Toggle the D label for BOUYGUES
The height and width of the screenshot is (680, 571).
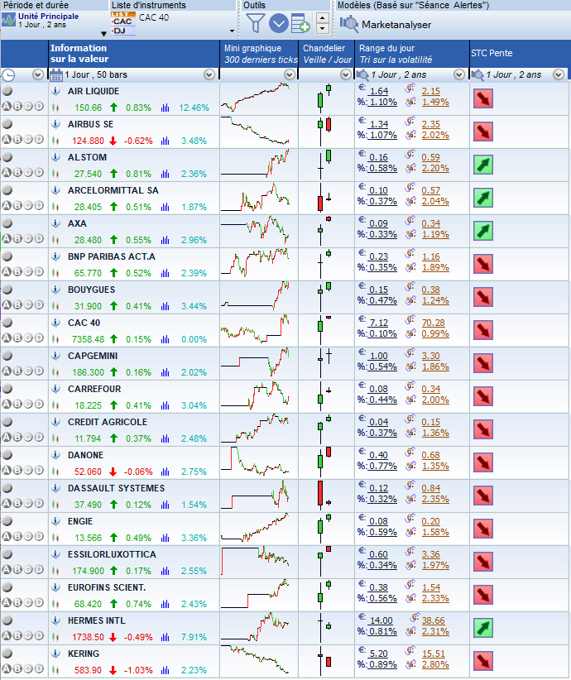pos(39,304)
